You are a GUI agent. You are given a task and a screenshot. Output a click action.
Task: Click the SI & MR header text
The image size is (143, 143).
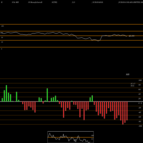15,2
